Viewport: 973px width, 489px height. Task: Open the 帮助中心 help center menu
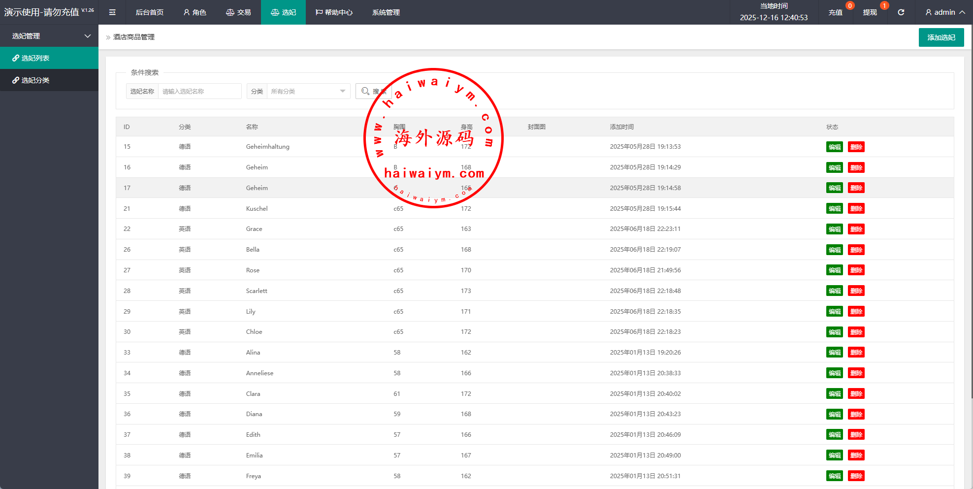coord(334,12)
